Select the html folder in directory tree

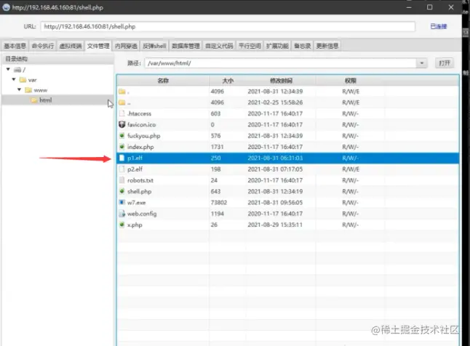pyautogui.click(x=46, y=100)
